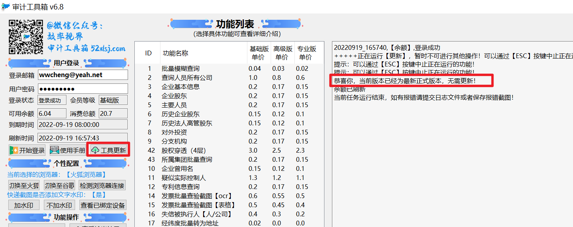Click the ID column header

148,53
